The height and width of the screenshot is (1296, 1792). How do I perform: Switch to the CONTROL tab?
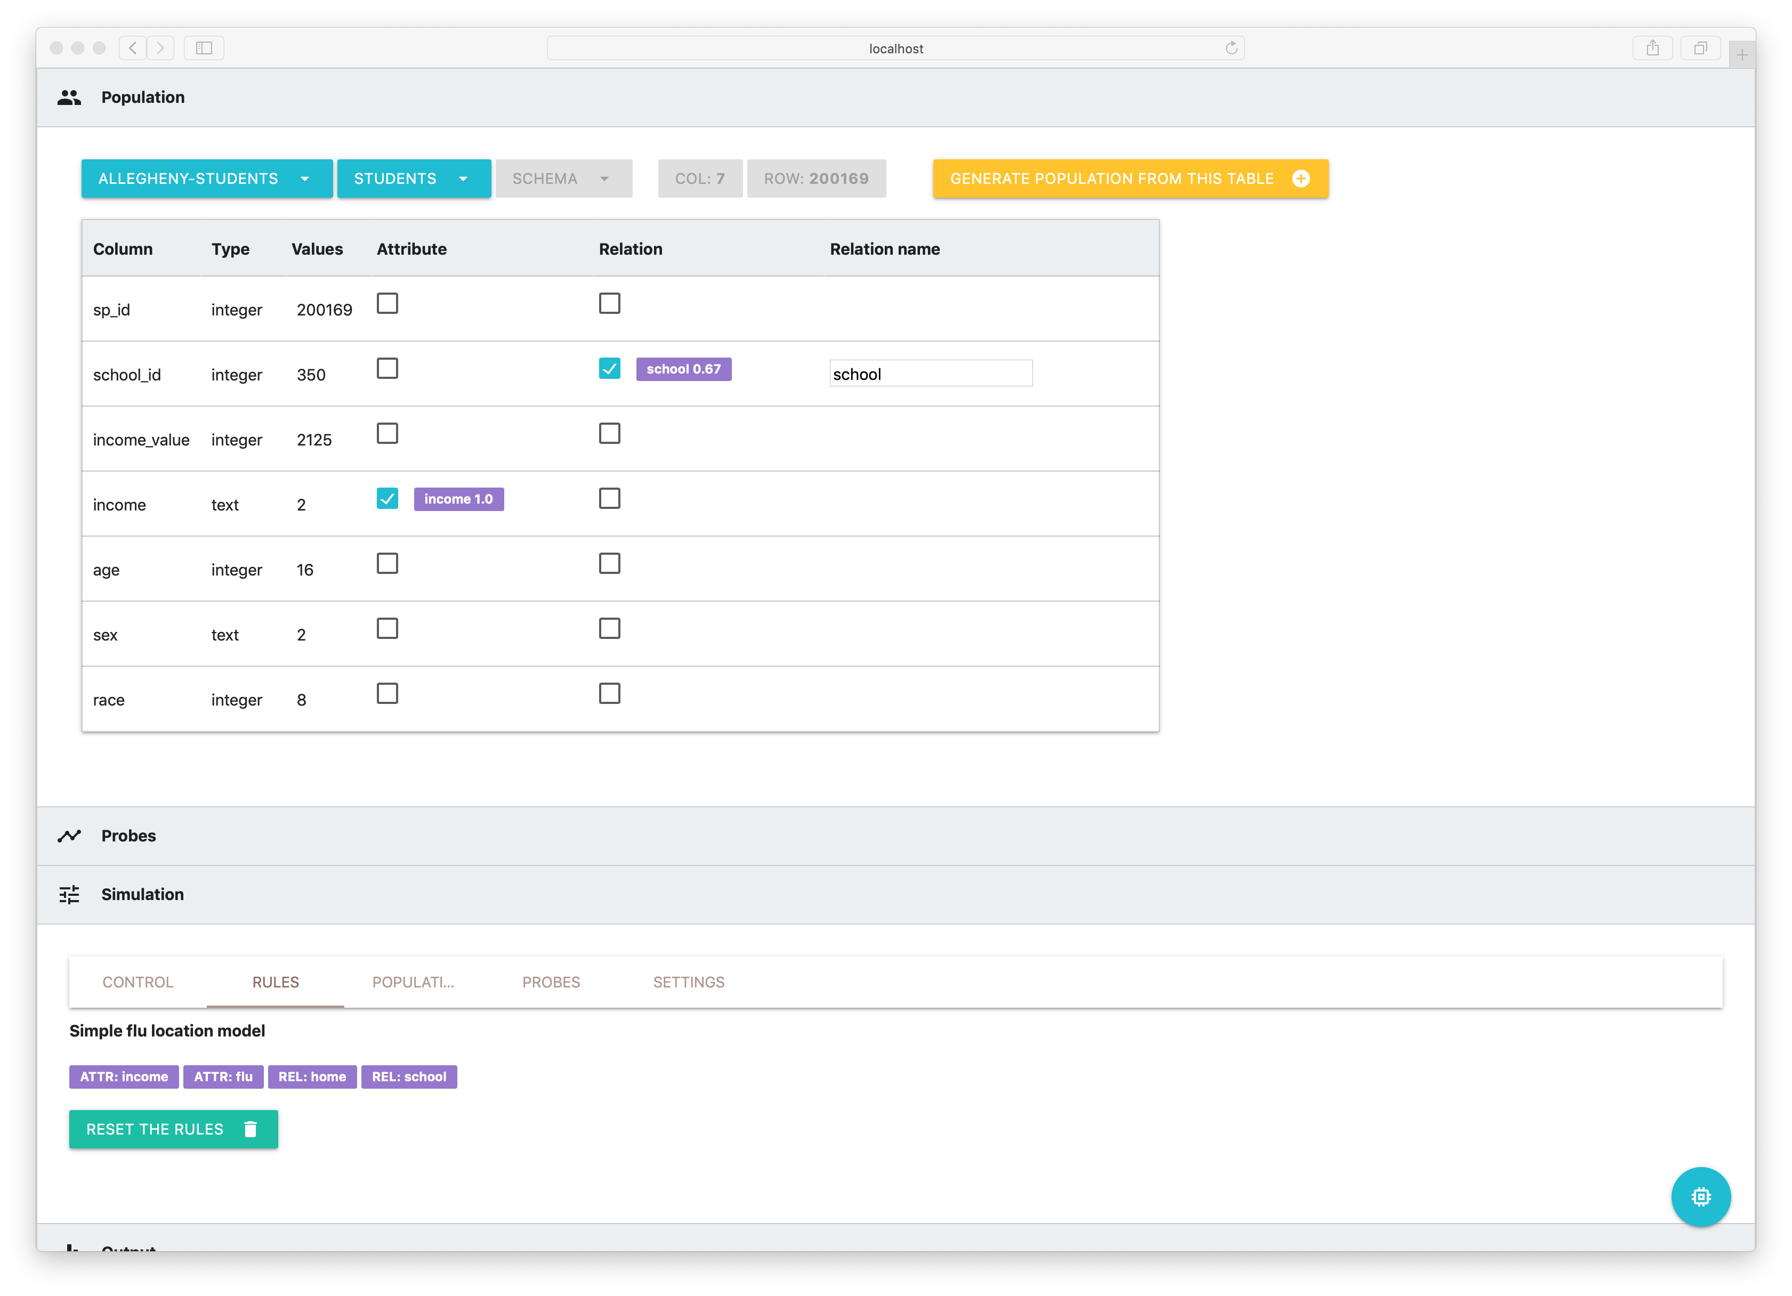coord(138,982)
